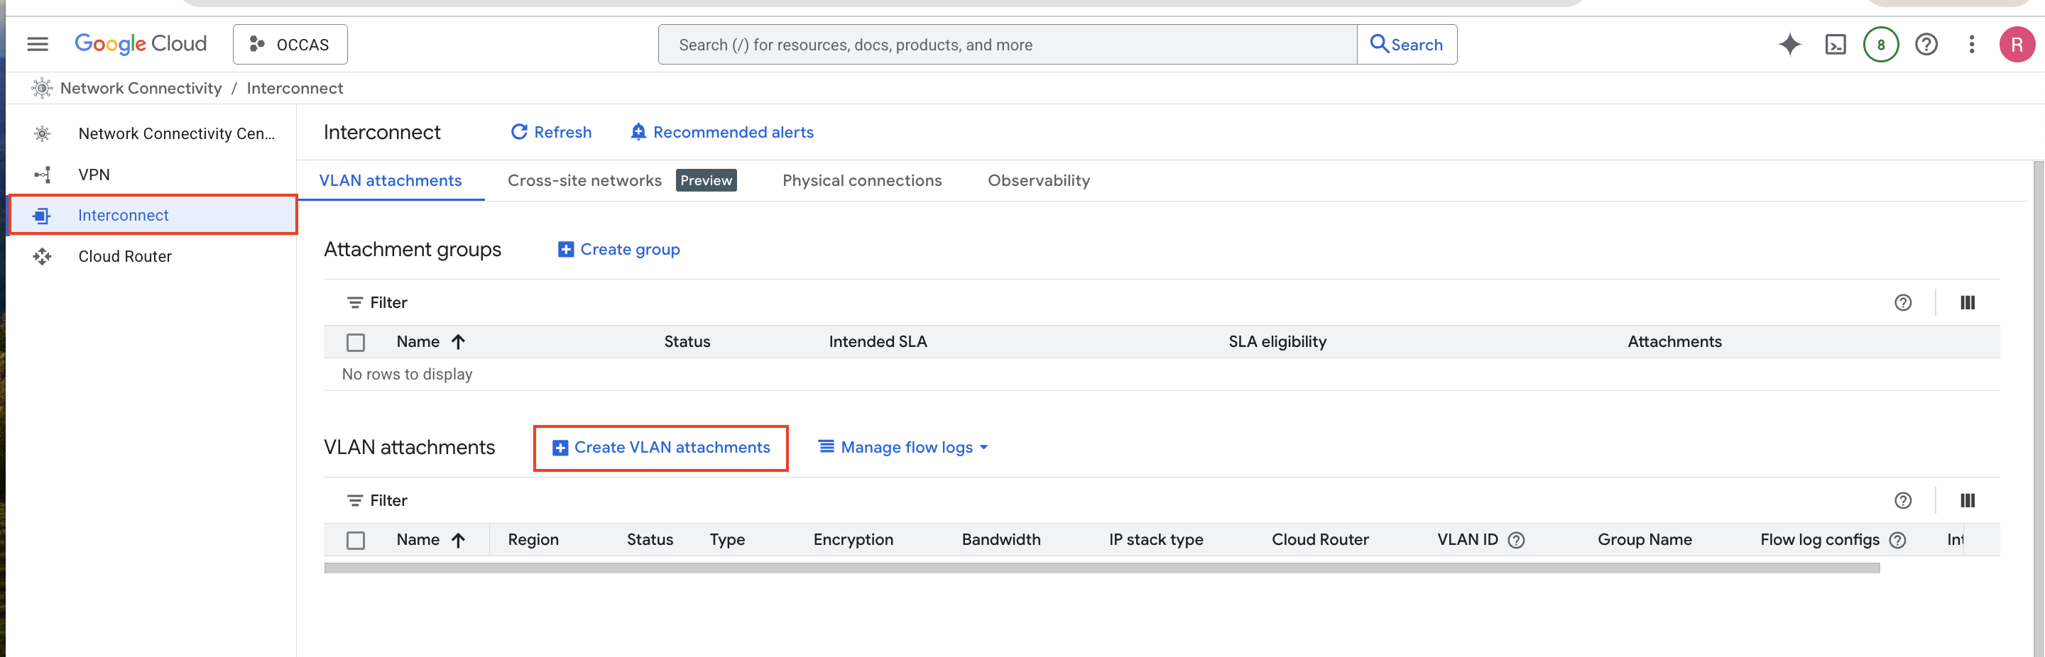Open notifications badge showing 8
The image size is (2045, 657).
point(1880,45)
